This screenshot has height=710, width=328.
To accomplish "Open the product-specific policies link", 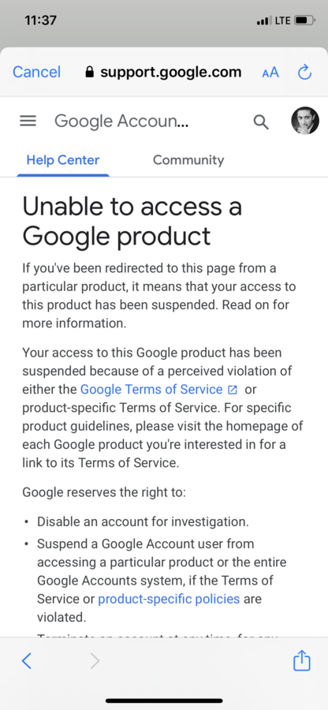I will pyautogui.click(x=169, y=599).
